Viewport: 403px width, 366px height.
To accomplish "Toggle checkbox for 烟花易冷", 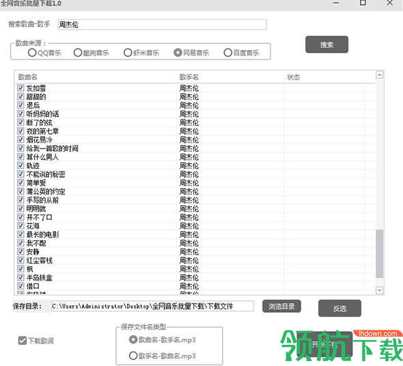I will point(20,140).
